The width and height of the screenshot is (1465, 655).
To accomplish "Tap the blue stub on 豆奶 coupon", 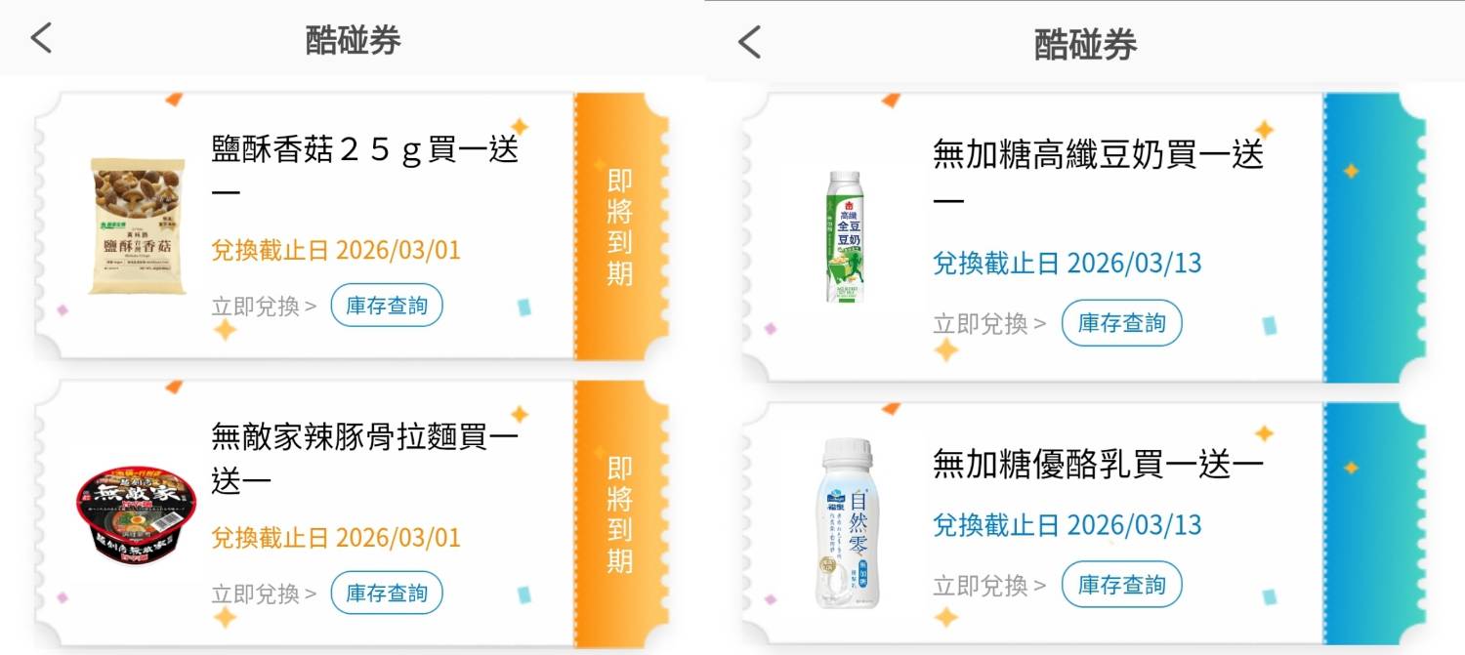I will (x=1373, y=237).
